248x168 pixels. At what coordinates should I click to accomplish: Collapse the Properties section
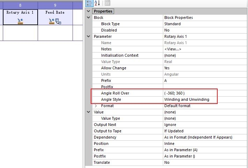pyautogui.click(x=88, y=11)
